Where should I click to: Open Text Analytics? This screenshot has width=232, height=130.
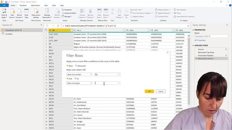[180, 10]
